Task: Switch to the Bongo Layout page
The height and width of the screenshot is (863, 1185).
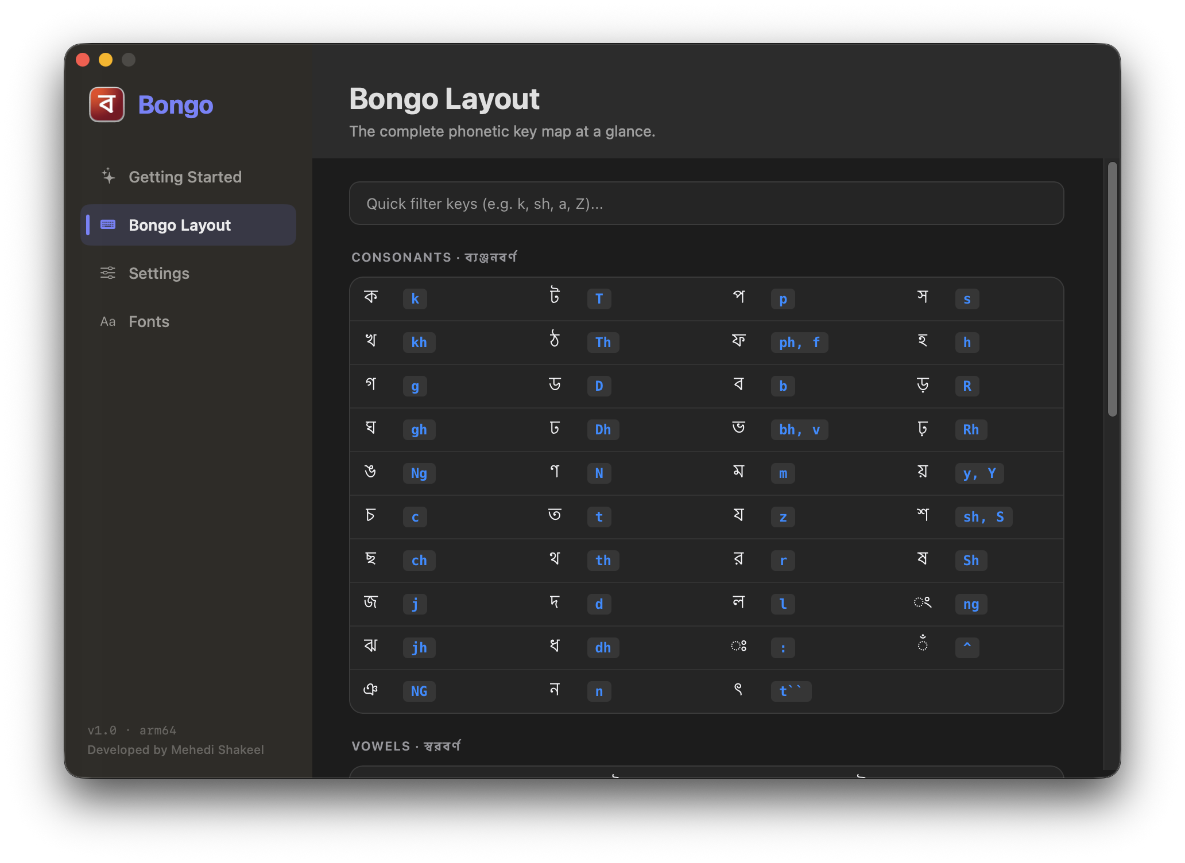Action: (x=188, y=225)
